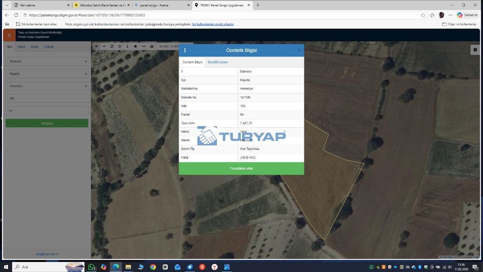This screenshot has height=272, width=483.
Task: Zoom in with the plus map tool
Action: pos(96,46)
